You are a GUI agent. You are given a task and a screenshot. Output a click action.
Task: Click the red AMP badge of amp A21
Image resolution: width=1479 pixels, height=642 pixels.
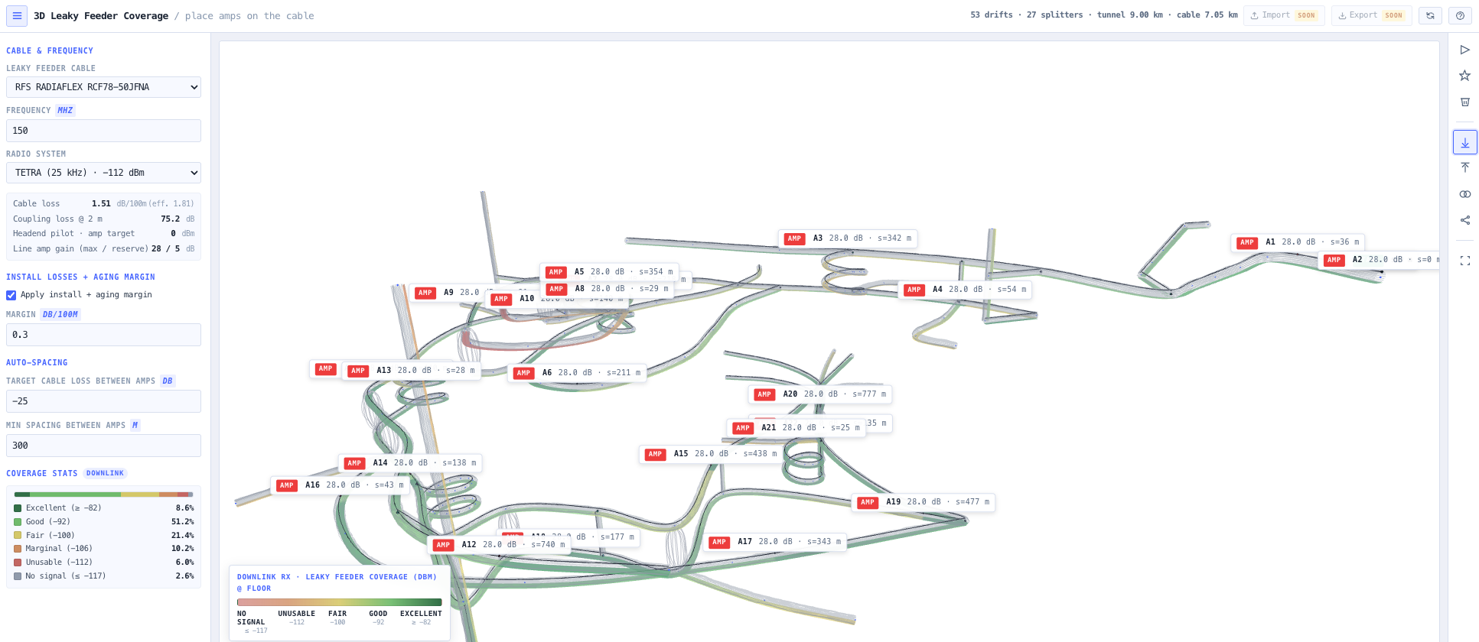click(x=743, y=428)
